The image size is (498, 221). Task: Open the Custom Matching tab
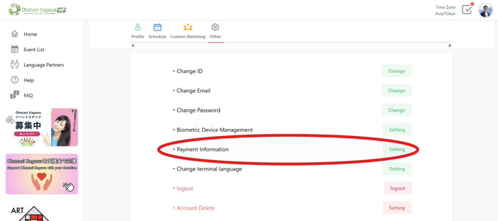coord(188,31)
